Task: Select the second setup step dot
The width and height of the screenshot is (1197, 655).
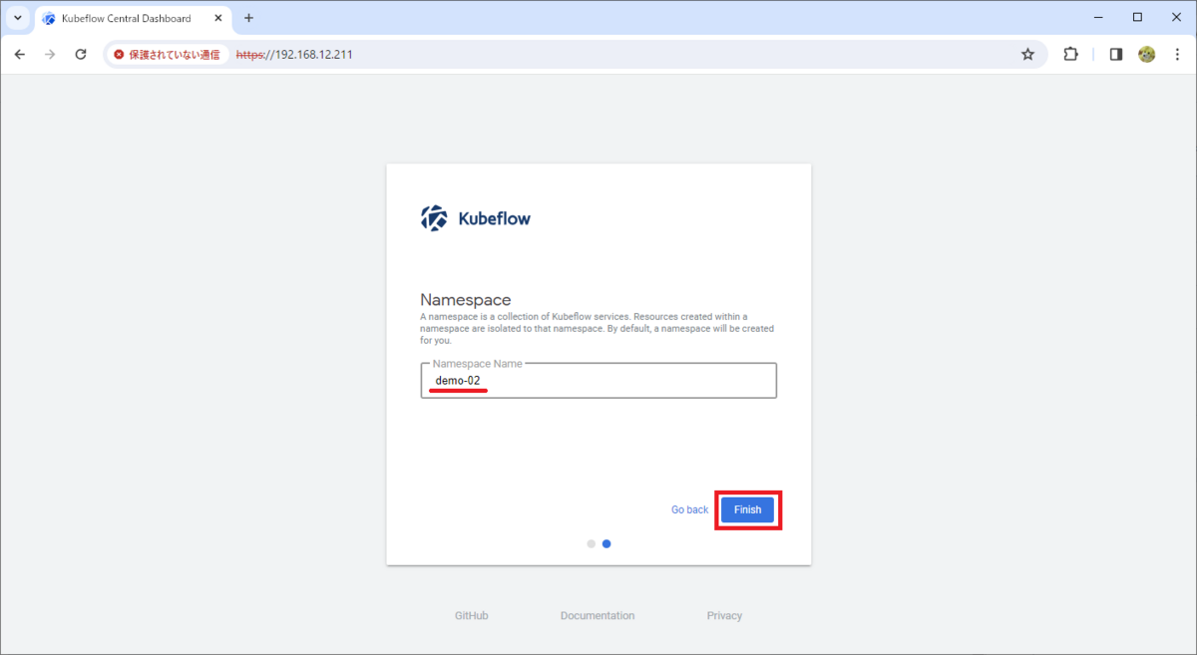Action: click(x=606, y=543)
